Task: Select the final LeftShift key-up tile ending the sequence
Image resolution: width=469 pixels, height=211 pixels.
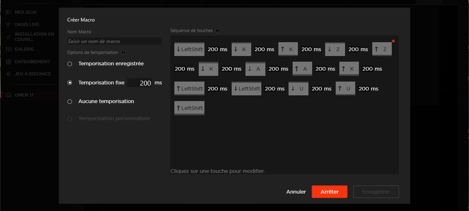Action: point(189,108)
